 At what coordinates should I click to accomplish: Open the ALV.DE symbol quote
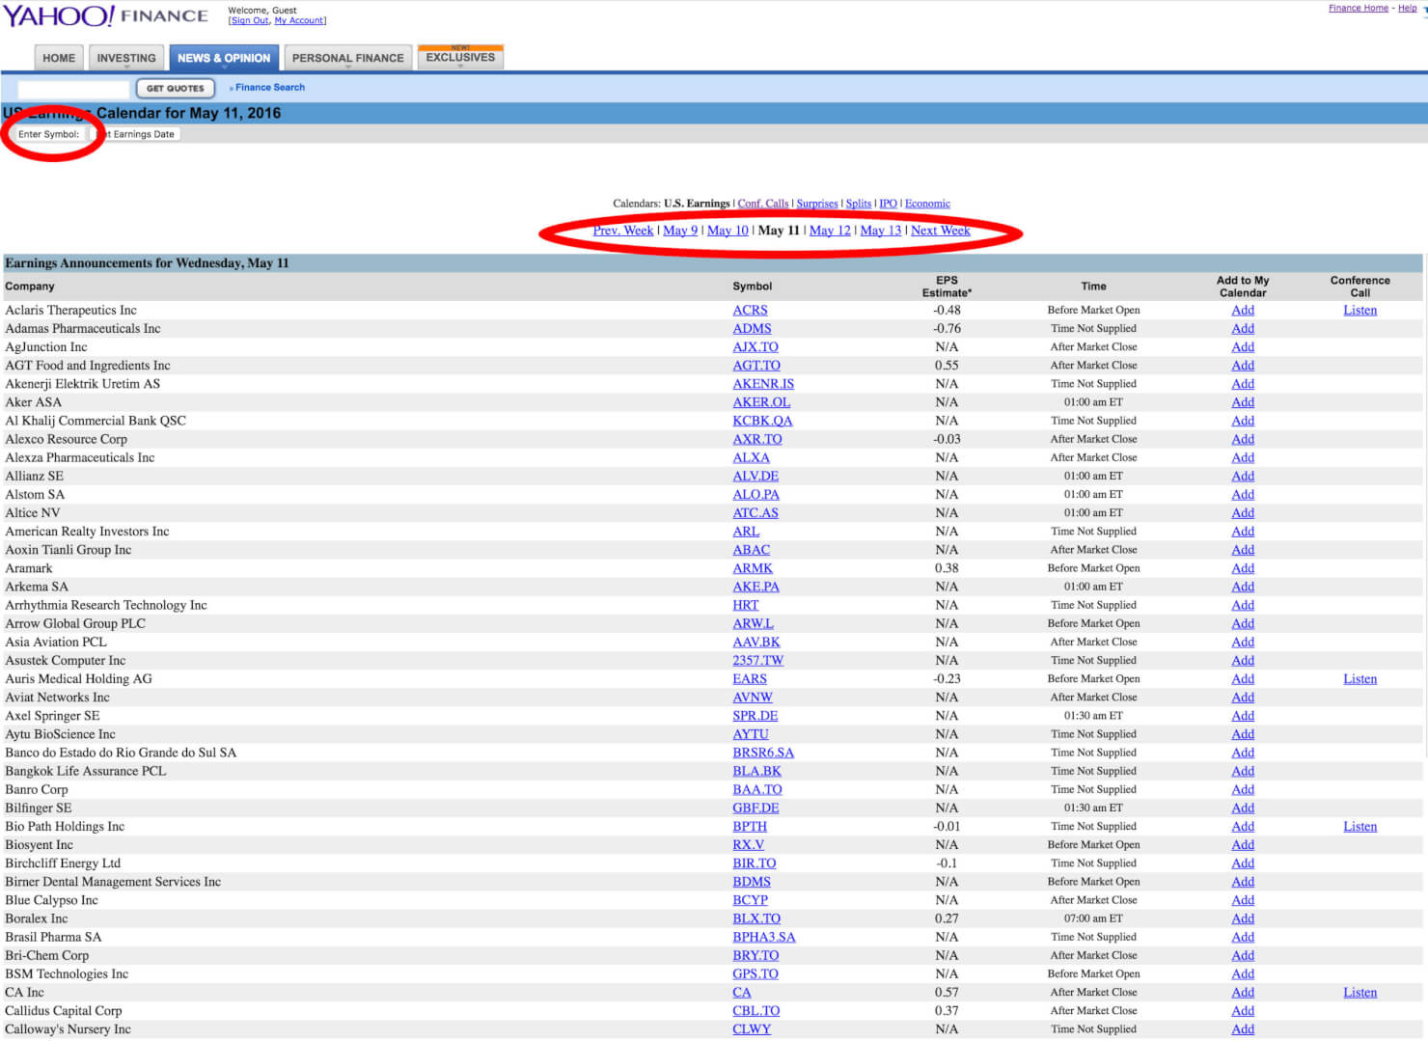(x=755, y=477)
